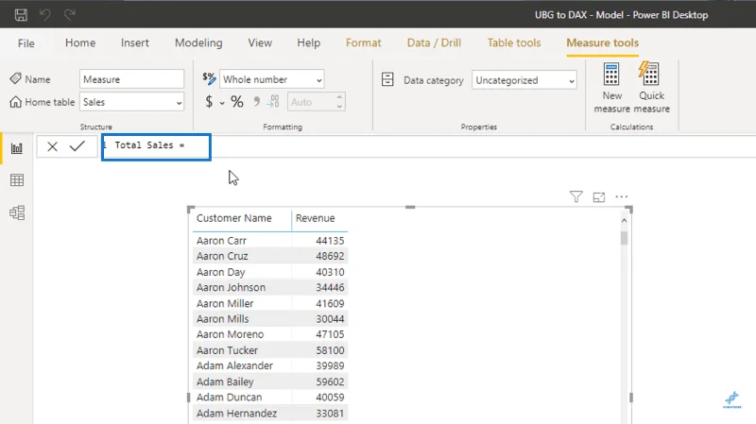The image size is (756, 424).
Task: Select the Aaron Johnson row
Action: (270, 288)
